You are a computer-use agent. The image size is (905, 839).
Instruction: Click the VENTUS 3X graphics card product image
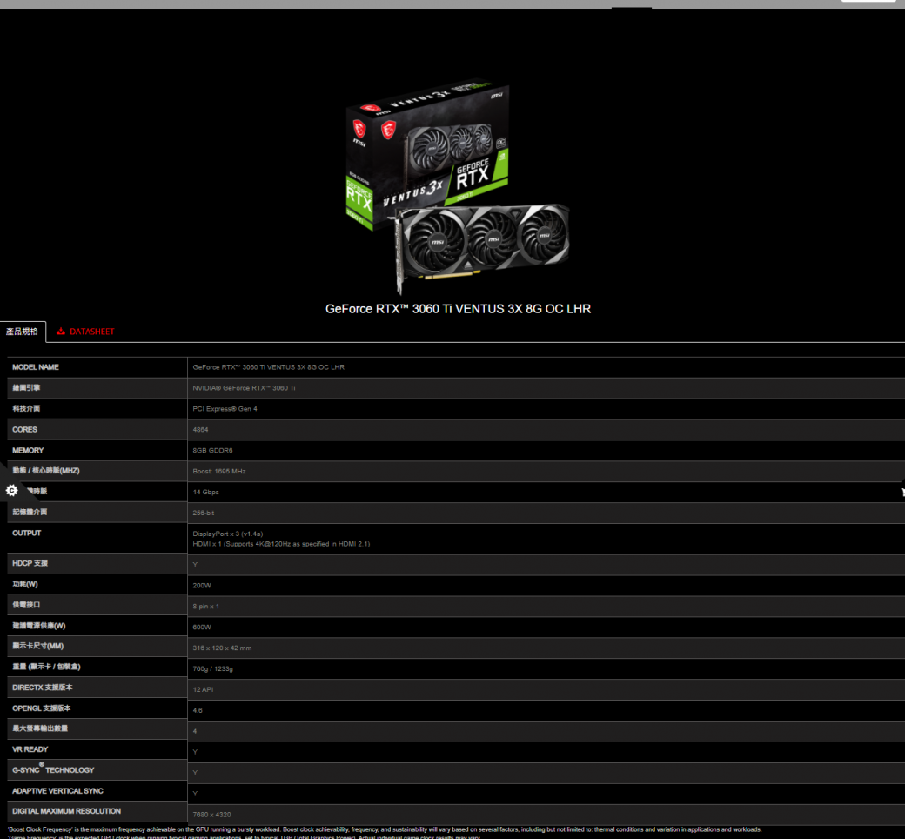click(458, 185)
